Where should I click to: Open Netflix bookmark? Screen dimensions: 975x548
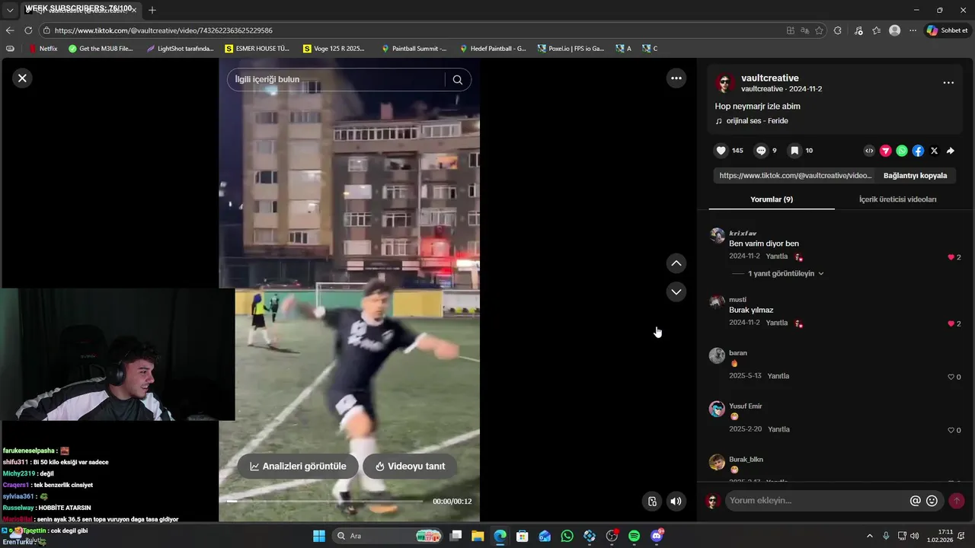point(43,49)
